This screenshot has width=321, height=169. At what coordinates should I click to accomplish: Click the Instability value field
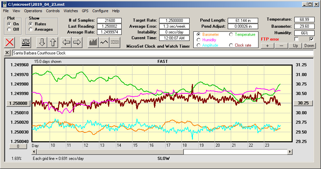tap(174, 32)
